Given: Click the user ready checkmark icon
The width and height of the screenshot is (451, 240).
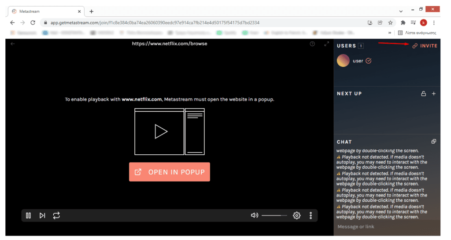Looking at the screenshot, I should point(369,61).
